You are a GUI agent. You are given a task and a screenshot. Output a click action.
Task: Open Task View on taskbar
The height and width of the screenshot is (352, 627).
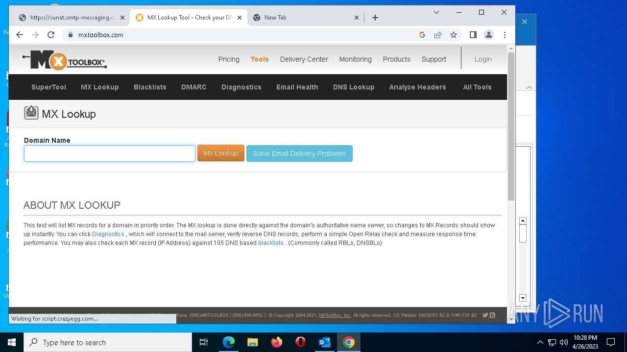point(204,342)
